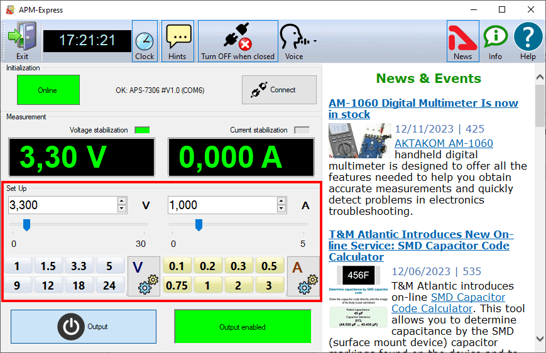Increase current with the up stepper arrow
Screen dimensions: 546x353
pos(281,201)
